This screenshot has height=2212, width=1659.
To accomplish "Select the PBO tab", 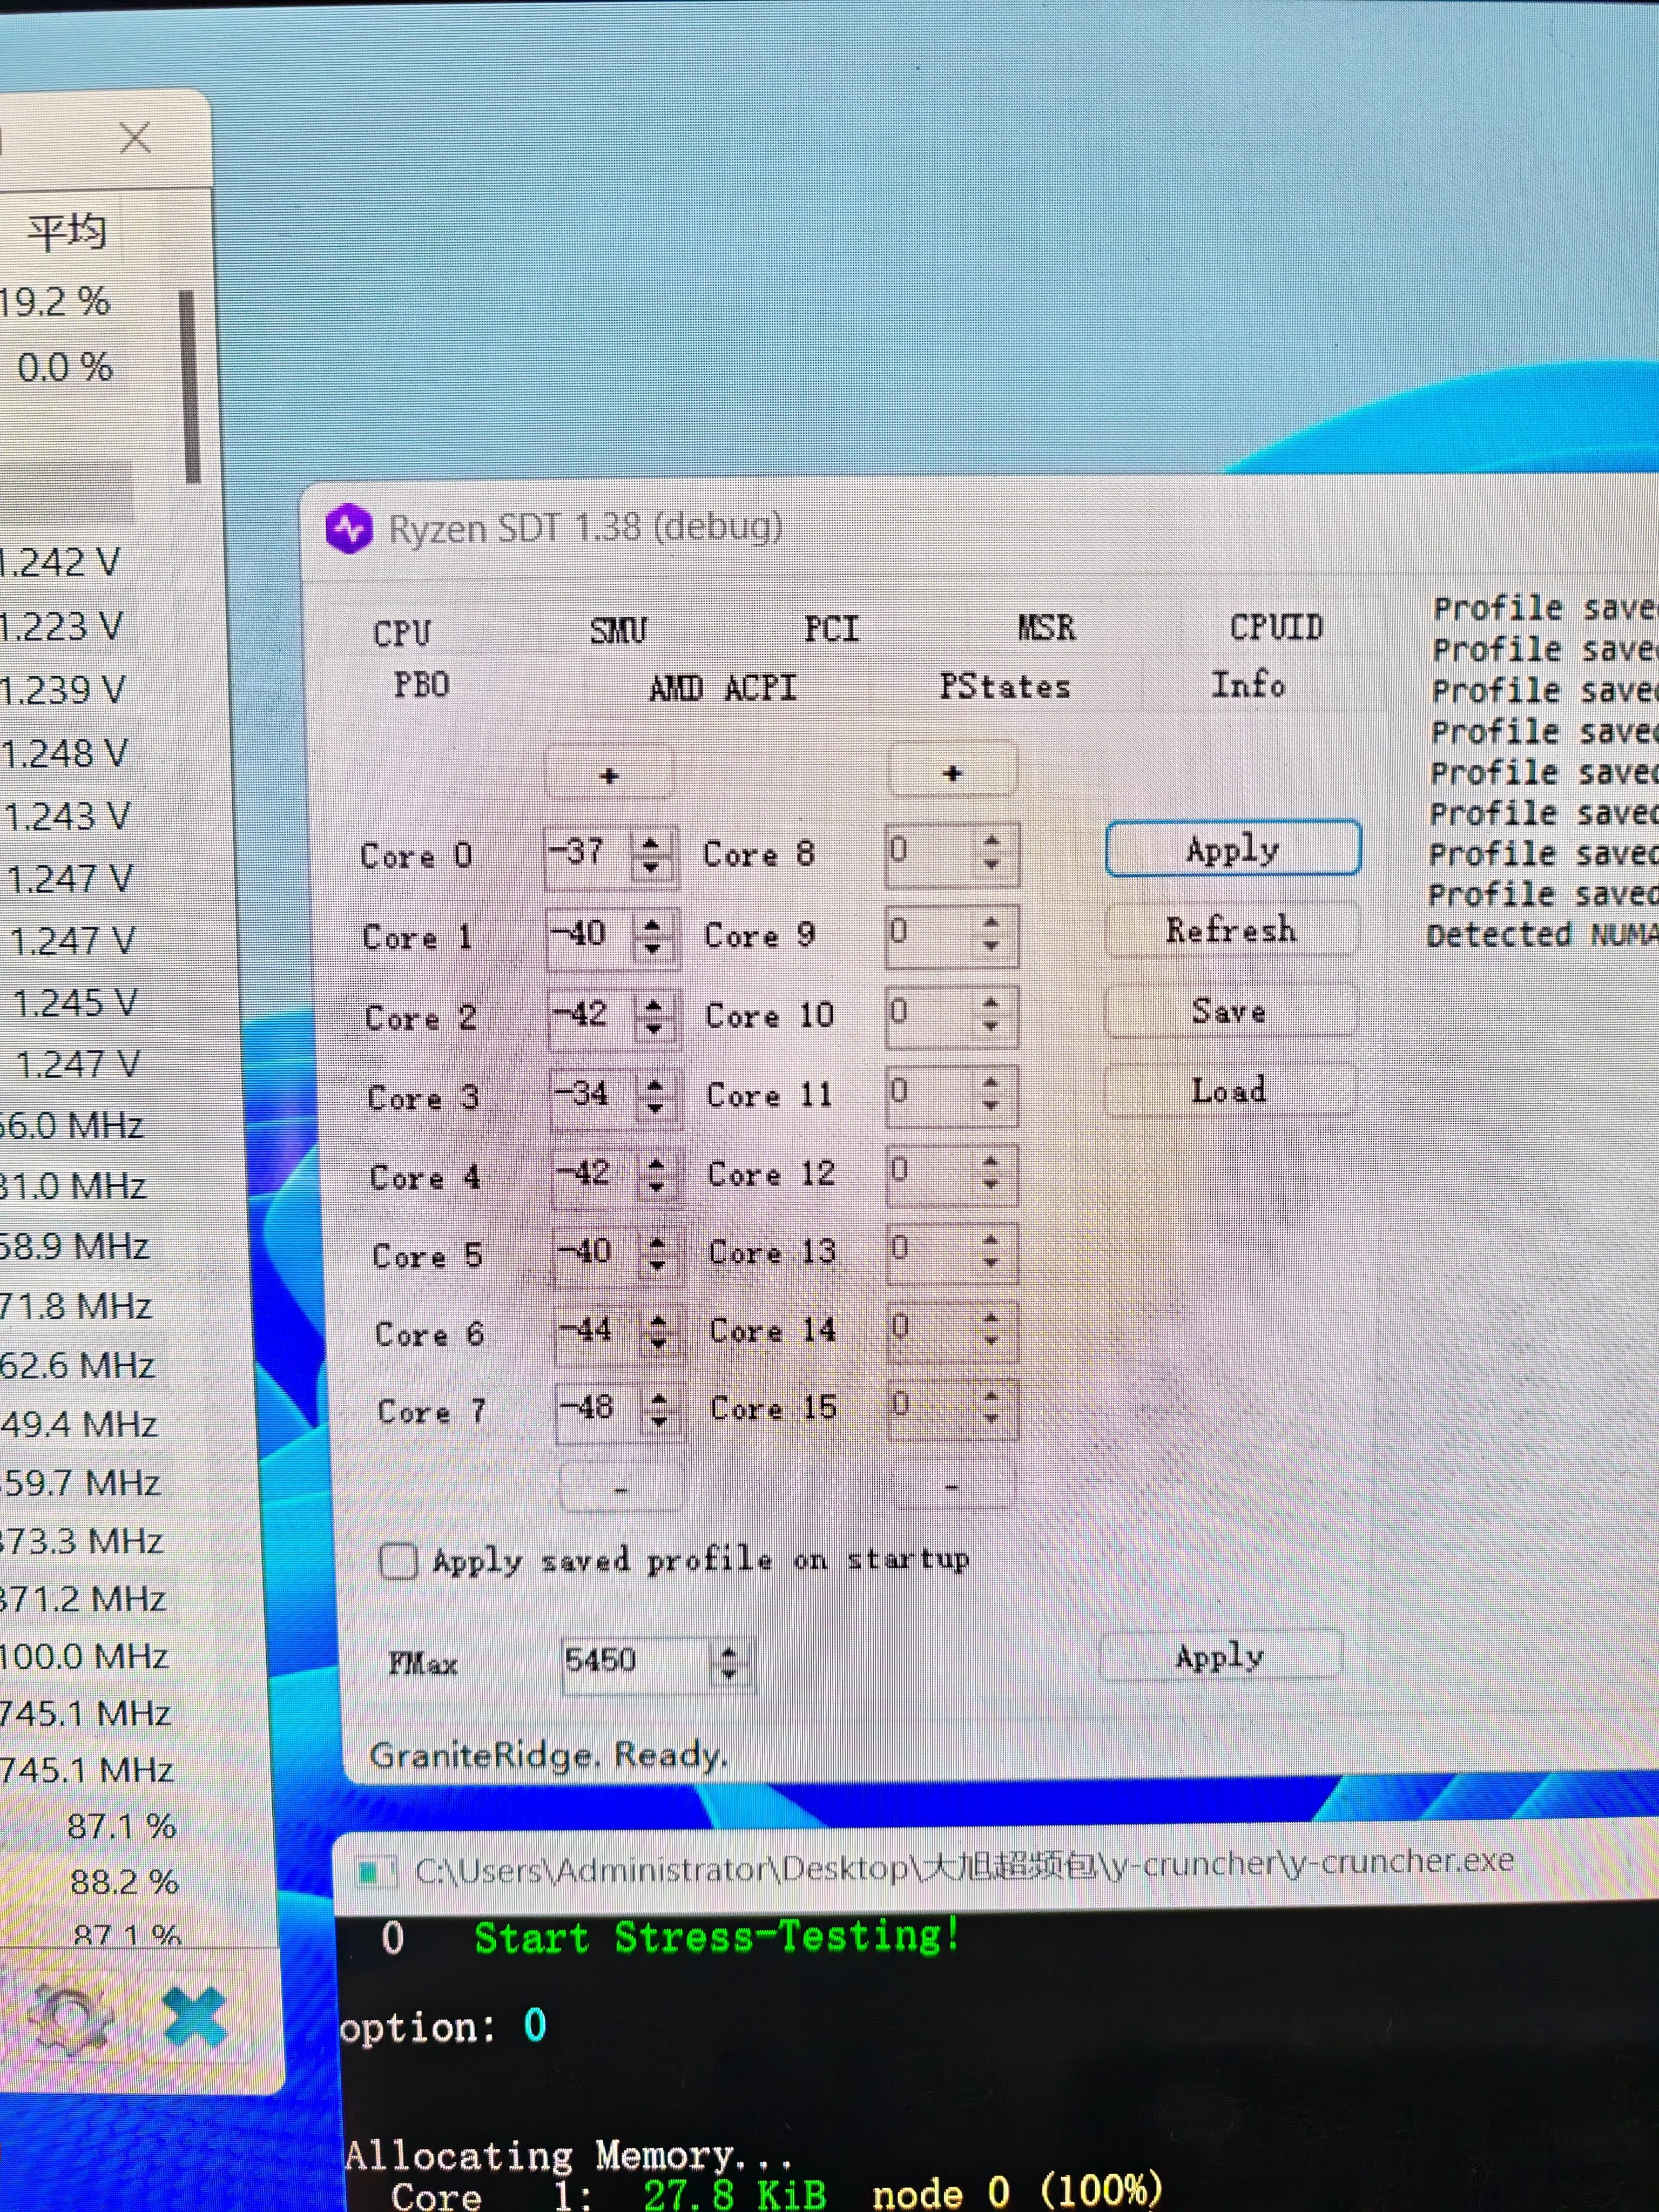I will click(421, 685).
